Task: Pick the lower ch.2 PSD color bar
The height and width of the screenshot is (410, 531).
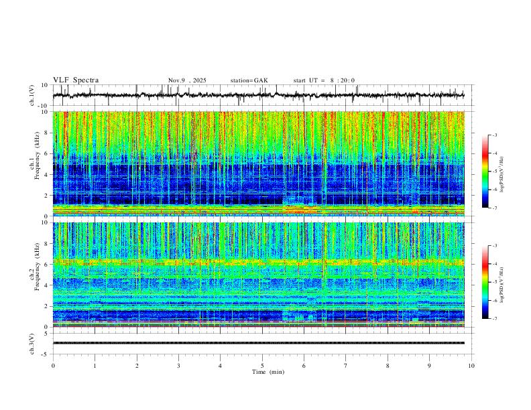Action: click(x=485, y=282)
